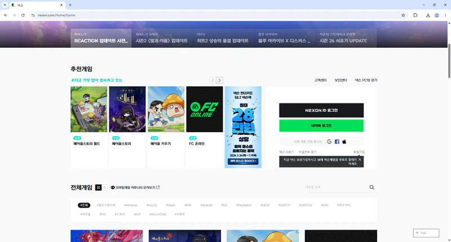Open the 회원가입 link
Viewport: 451px width, 242px height.
coord(359,152)
